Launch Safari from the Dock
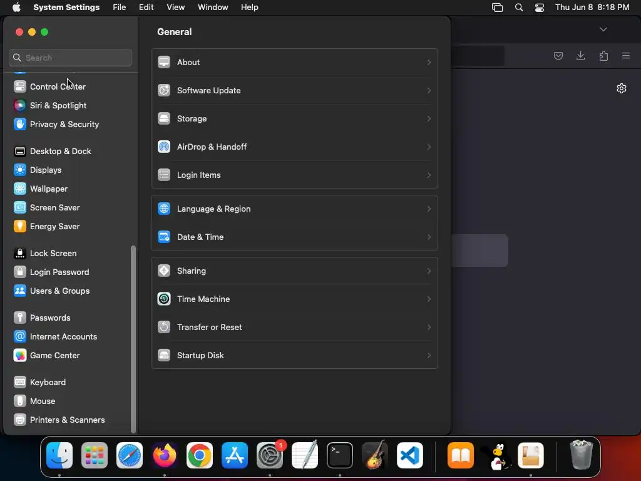The image size is (641, 481). (x=130, y=456)
